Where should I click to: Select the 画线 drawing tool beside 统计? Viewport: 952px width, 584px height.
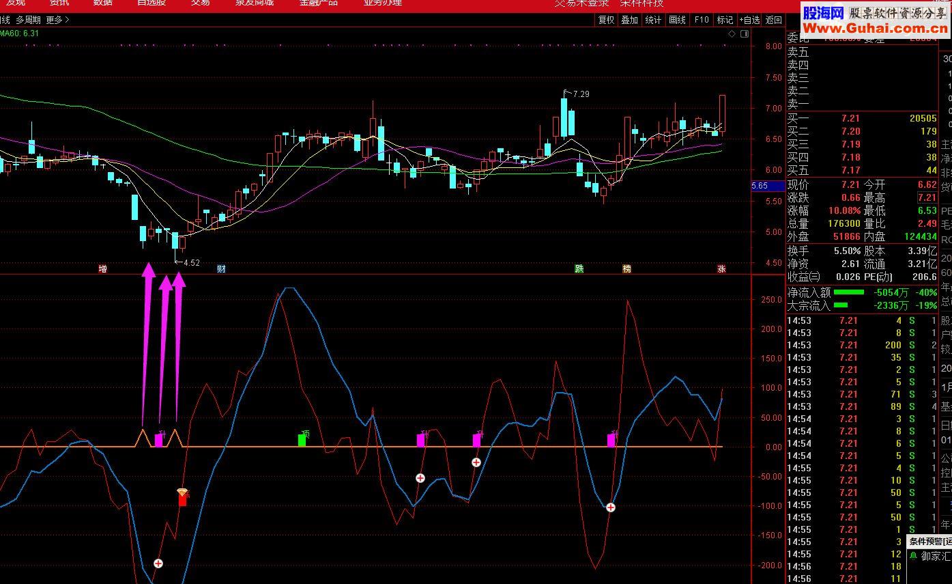click(677, 20)
